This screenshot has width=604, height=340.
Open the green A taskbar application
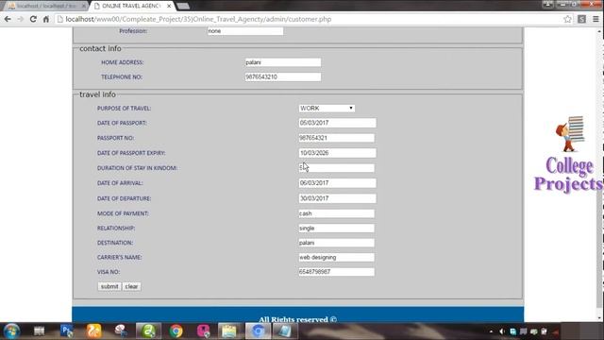[148, 331]
